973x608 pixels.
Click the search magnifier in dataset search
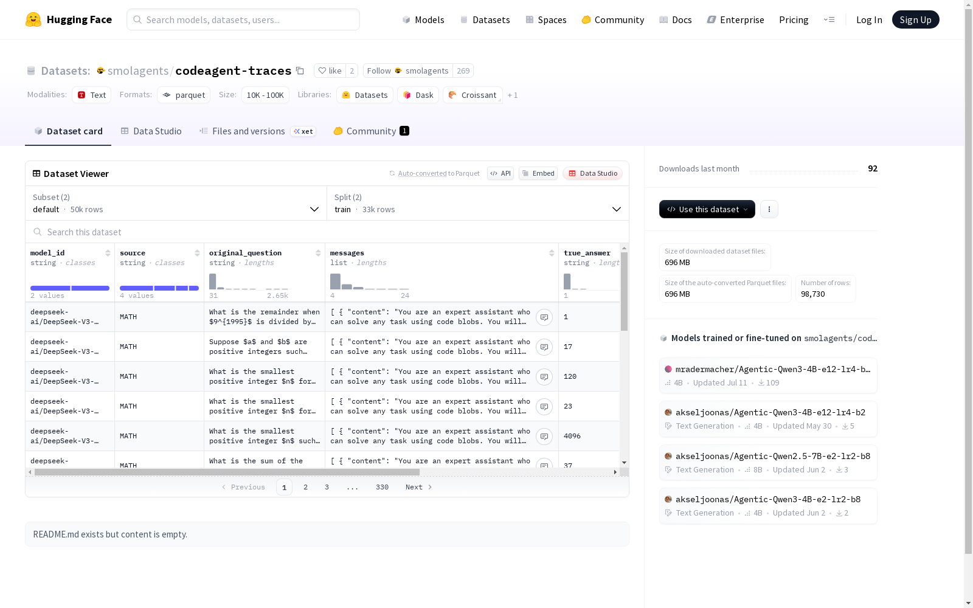pyautogui.click(x=38, y=232)
